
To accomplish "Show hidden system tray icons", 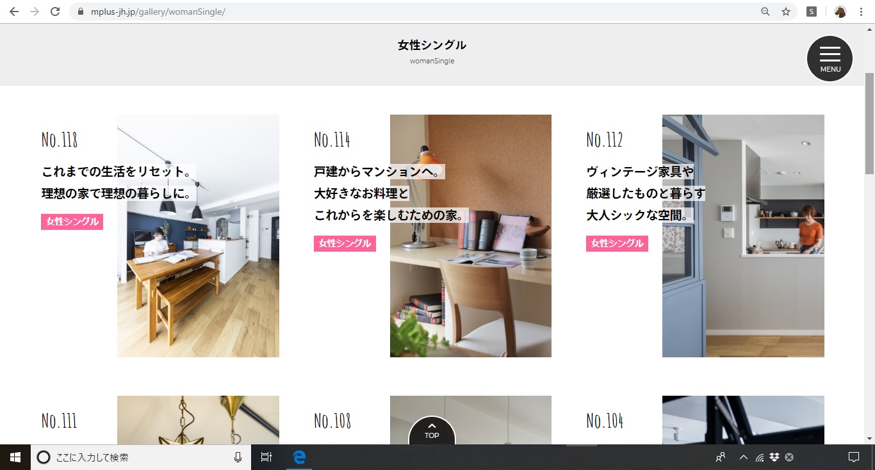I will point(743,457).
